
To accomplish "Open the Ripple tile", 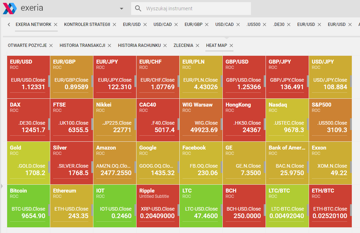I will 158,206.
